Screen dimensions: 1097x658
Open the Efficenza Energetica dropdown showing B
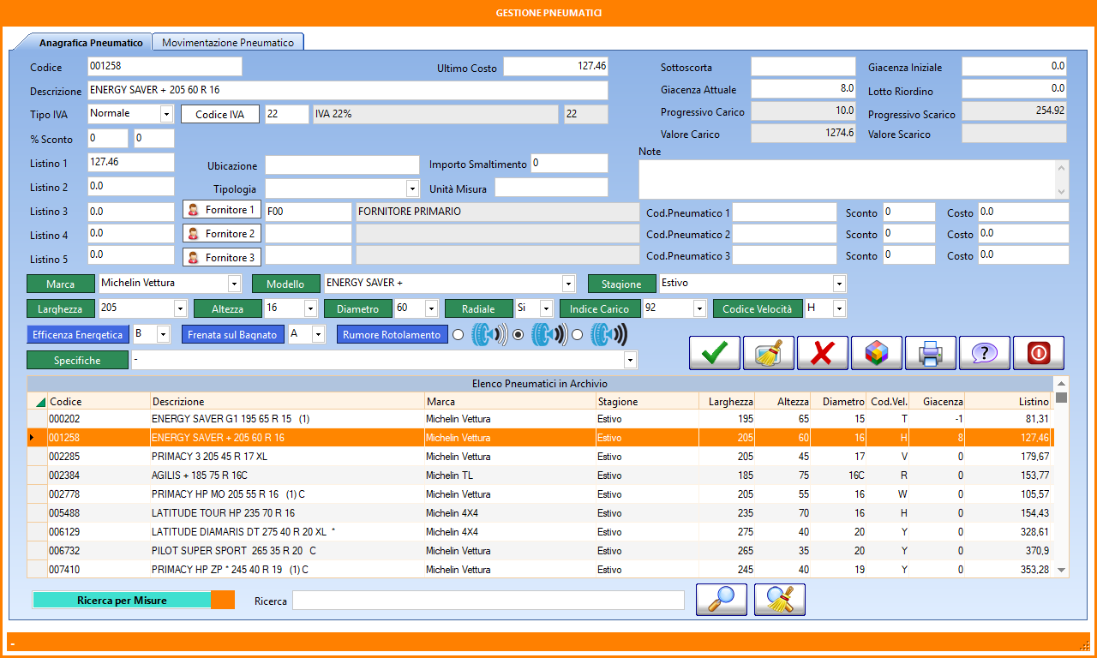[163, 334]
